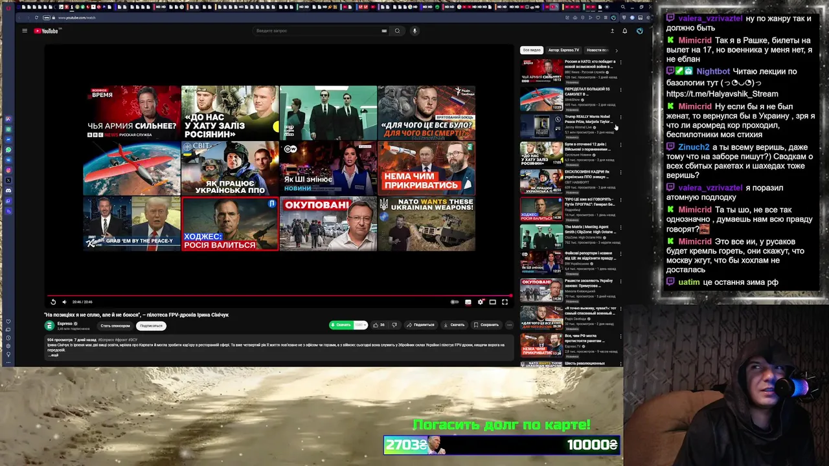Image resolution: width=829 pixels, height=466 pixels.
Task: Open the three-dot more actions menu
Action: click(509, 325)
